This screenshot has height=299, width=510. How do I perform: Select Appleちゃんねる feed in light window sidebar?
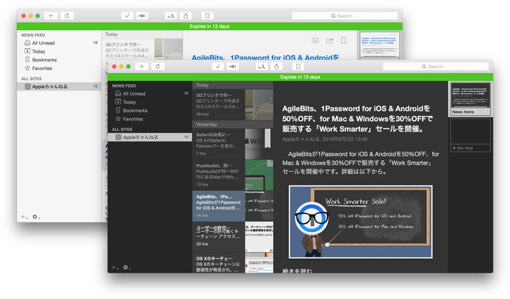59,86
